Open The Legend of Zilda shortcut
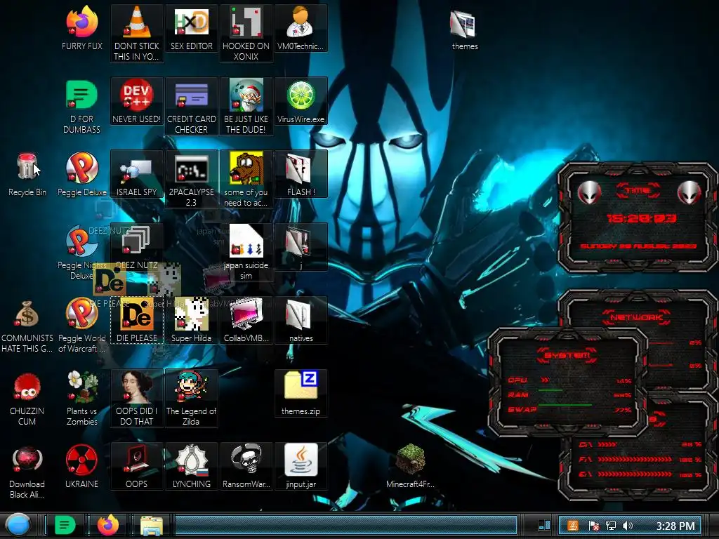The width and height of the screenshot is (719, 539). 191,387
